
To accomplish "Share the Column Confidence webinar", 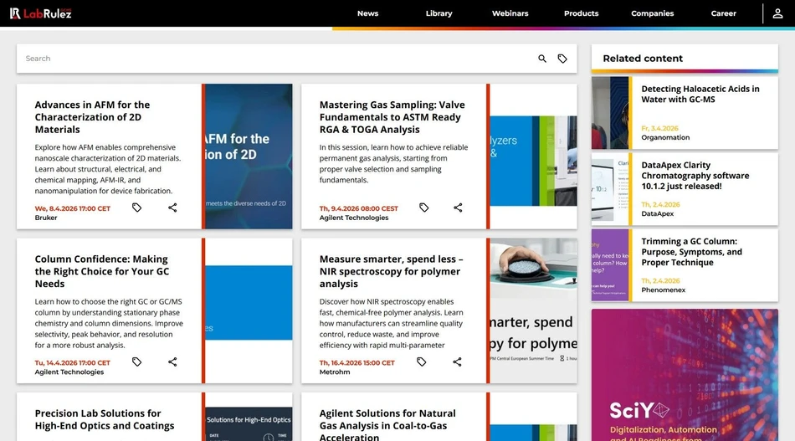I will pos(172,362).
